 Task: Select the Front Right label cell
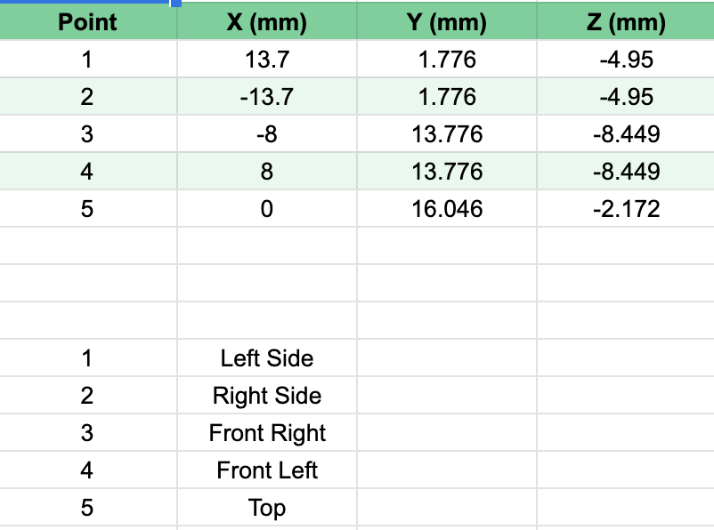267,433
